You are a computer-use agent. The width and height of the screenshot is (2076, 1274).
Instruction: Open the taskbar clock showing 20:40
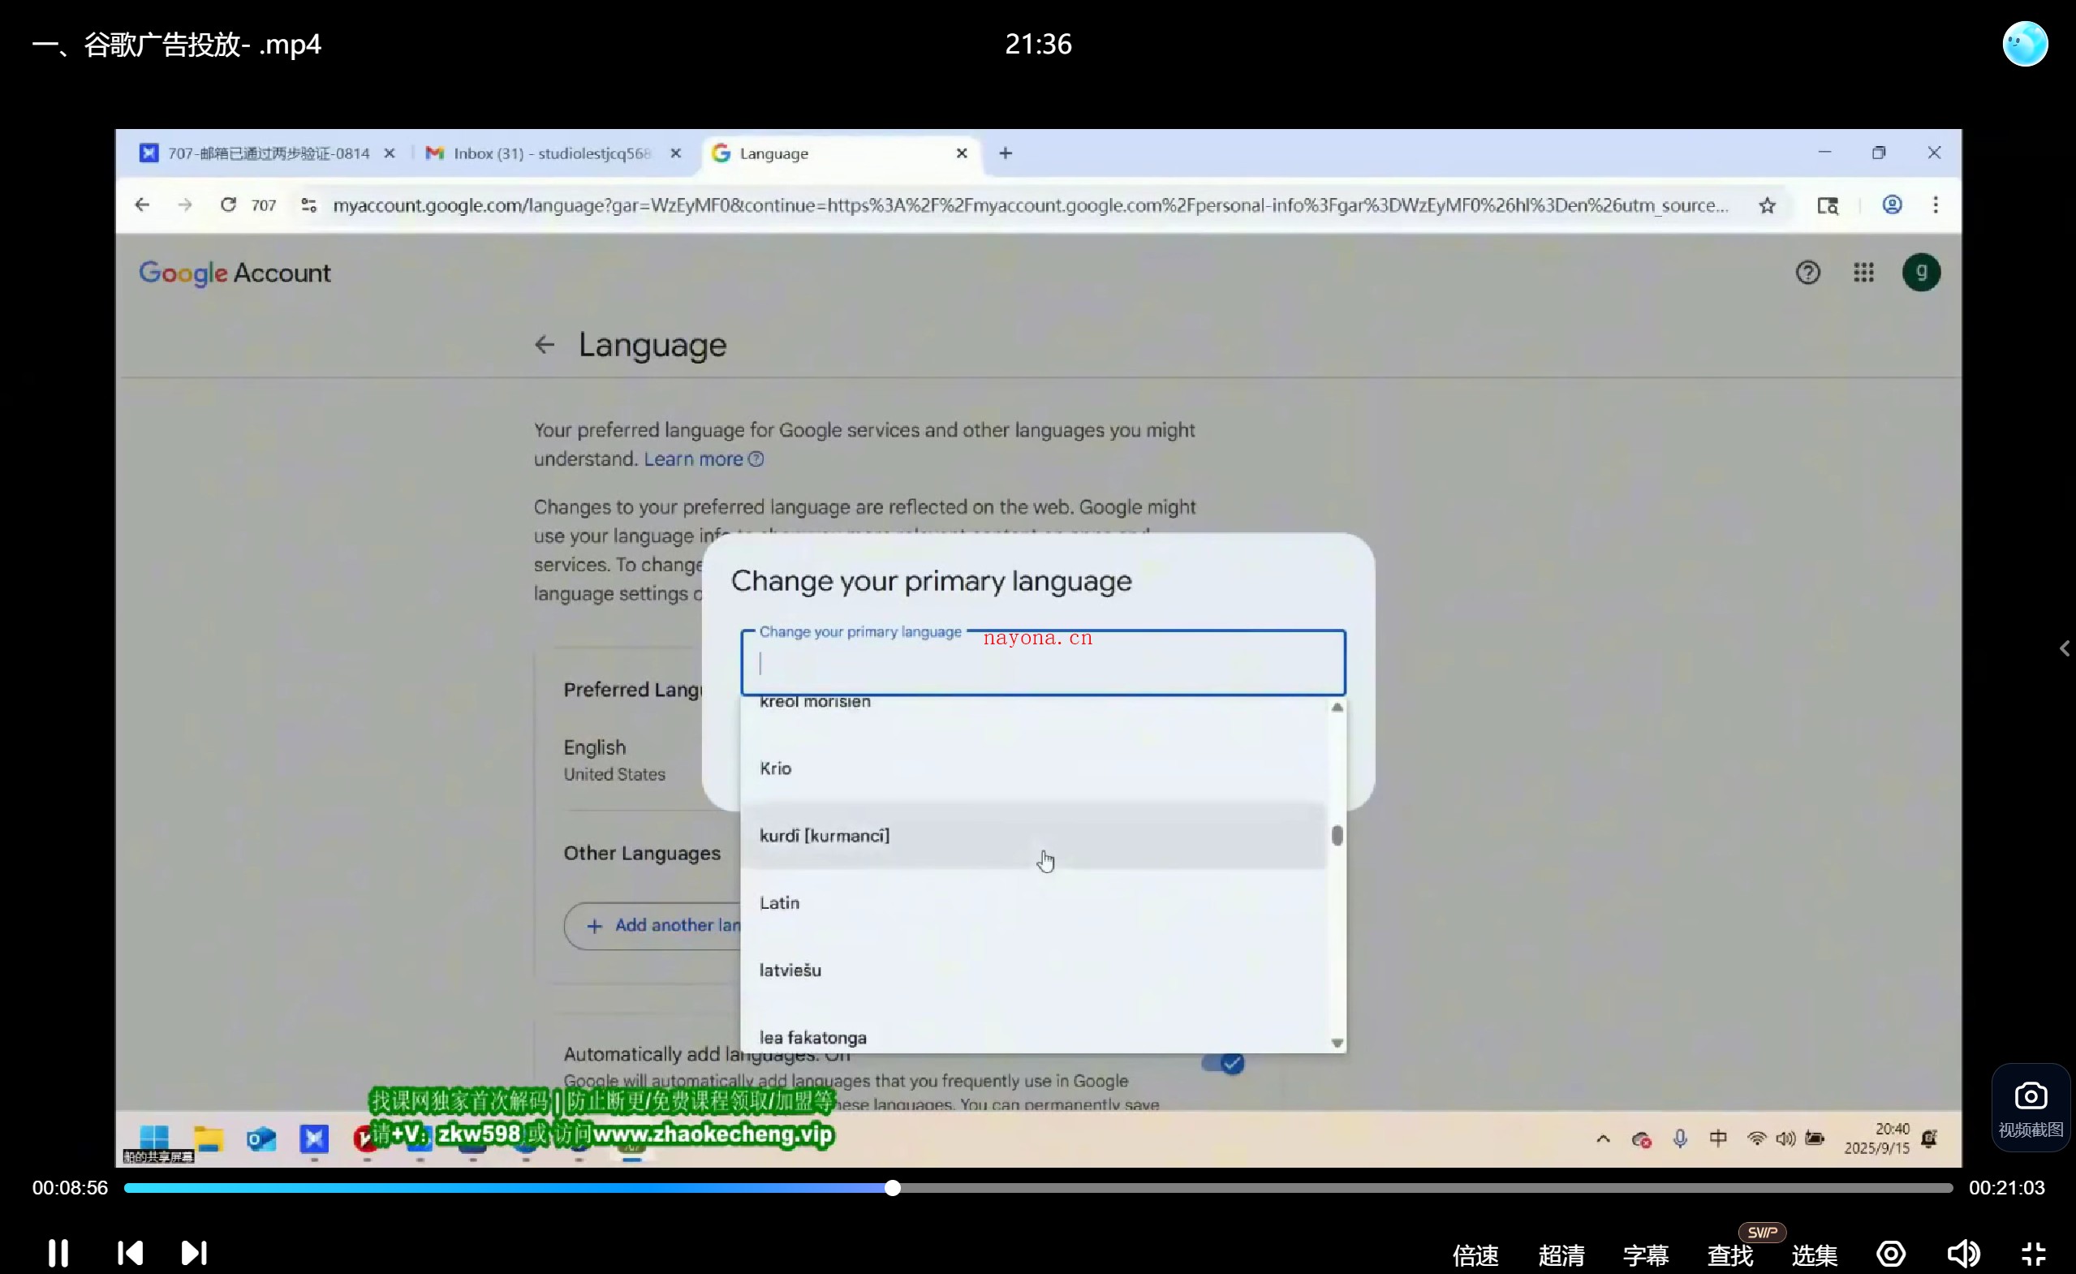point(1876,1138)
